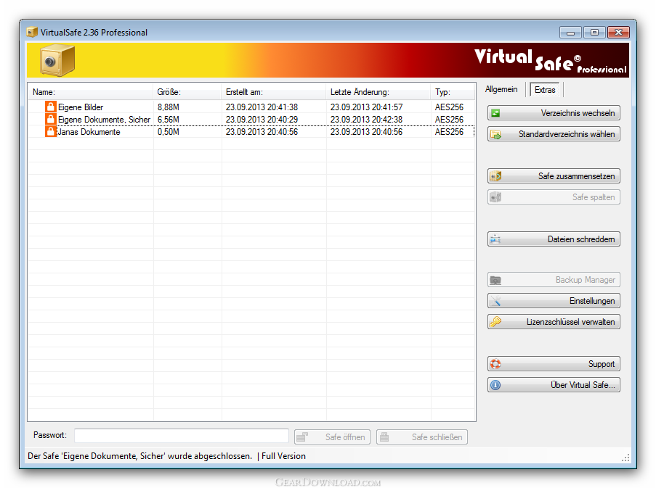The width and height of the screenshot is (656, 488).
Task: Select the Eigene Bilder safe row
Action: [x=251, y=107]
